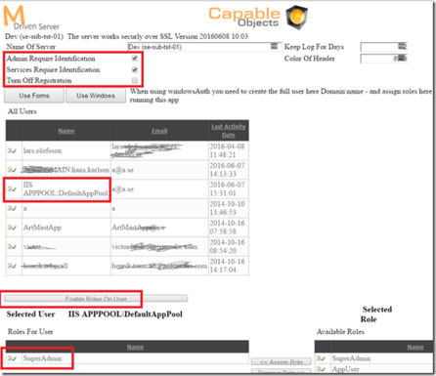Click the Name Of Server input field

(x=204, y=47)
